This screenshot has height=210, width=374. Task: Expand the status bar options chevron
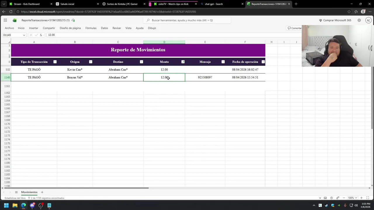tap(320, 198)
